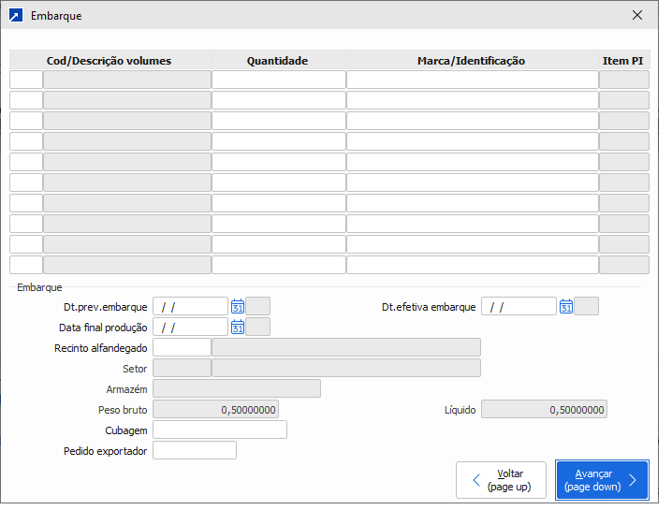Open calendar for Dt.efetiva embarque date
The width and height of the screenshot is (672, 510).
(566, 307)
